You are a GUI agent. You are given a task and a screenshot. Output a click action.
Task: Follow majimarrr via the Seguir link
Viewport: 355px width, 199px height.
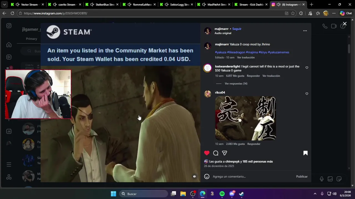(237, 29)
